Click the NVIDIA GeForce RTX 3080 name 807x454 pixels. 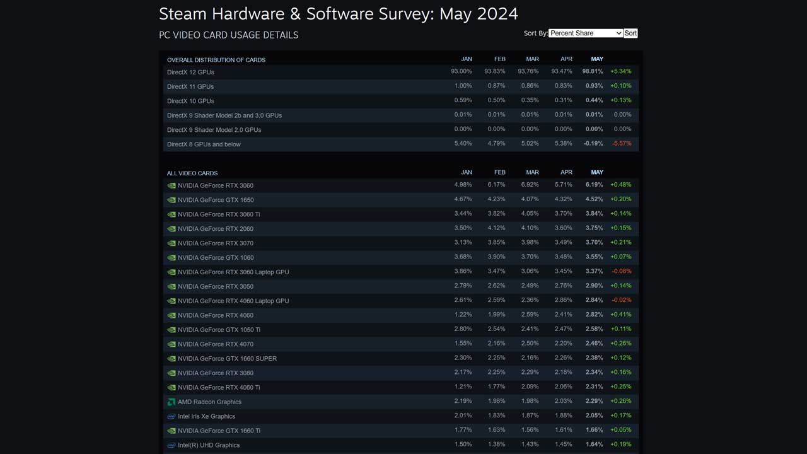click(x=216, y=373)
